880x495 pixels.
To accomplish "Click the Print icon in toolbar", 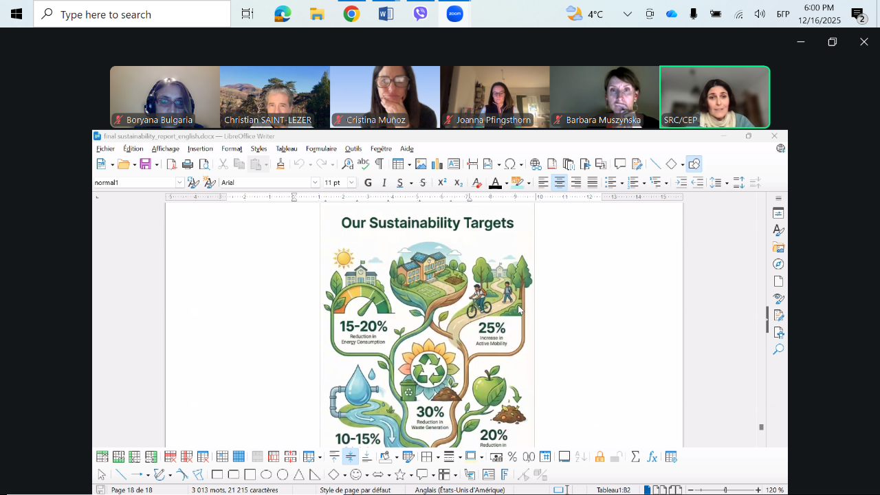I will tap(188, 164).
